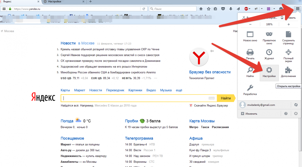Open Афиша heading link

click(196, 138)
